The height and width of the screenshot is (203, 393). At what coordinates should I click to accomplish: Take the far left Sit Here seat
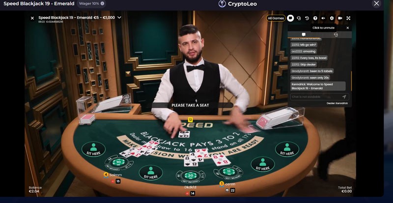93,149
